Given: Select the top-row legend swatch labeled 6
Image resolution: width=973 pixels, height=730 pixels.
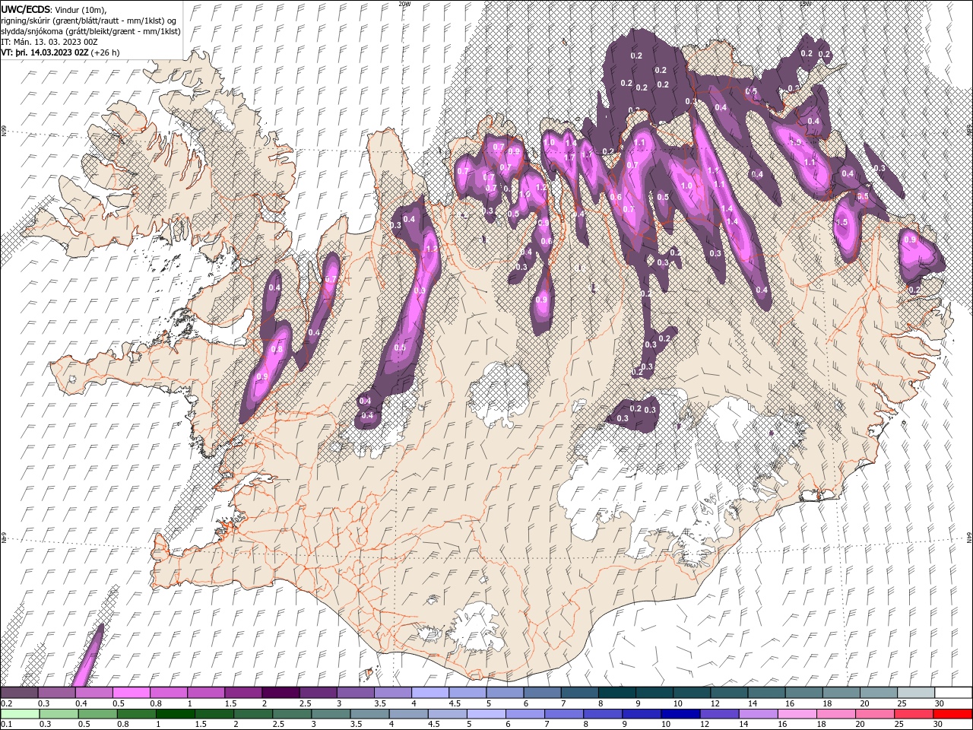Looking at the screenshot, I should click(541, 693).
